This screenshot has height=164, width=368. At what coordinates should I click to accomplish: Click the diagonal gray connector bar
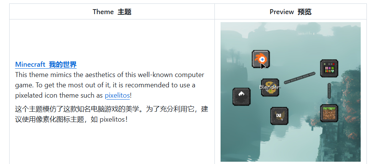coord(300,78)
